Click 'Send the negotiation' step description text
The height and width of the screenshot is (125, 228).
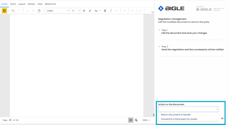point(192,50)
